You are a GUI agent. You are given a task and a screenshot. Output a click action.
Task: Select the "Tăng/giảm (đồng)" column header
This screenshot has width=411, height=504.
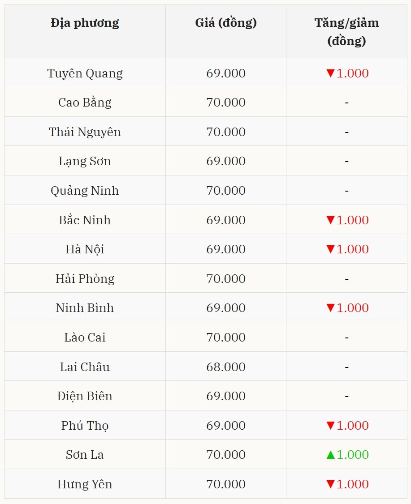346,32
